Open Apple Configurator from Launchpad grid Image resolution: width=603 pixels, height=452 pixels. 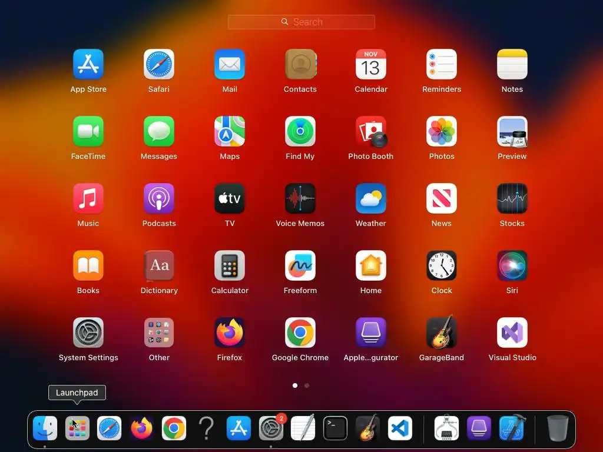pyautogui.click(x=371, y=333)
